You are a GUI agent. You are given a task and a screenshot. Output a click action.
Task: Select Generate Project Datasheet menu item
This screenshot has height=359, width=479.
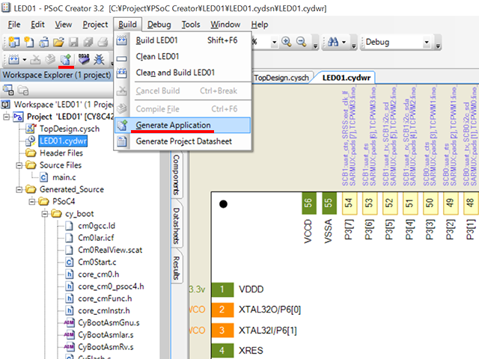pos(183,141)
